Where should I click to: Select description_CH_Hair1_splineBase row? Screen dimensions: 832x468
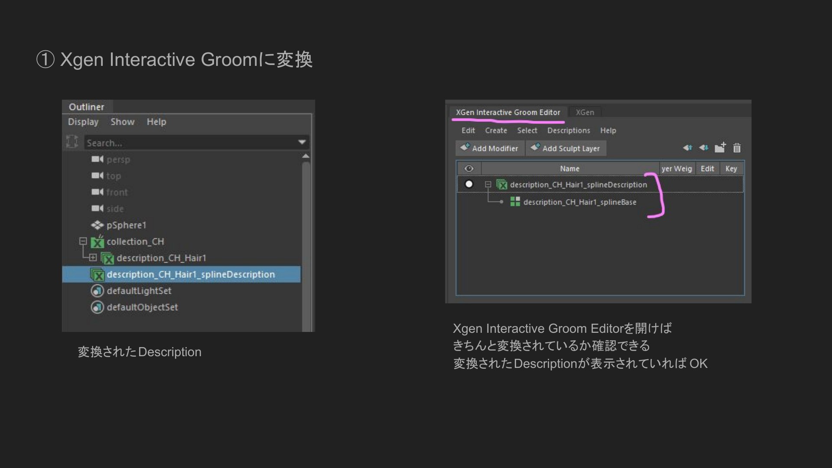[580, 202]
